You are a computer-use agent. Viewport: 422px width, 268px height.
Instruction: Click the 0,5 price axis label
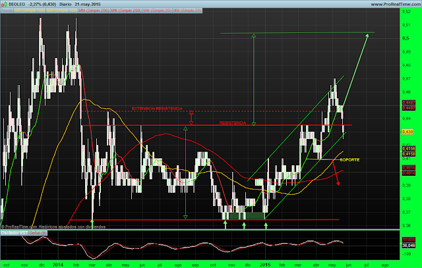coord(406,38)
